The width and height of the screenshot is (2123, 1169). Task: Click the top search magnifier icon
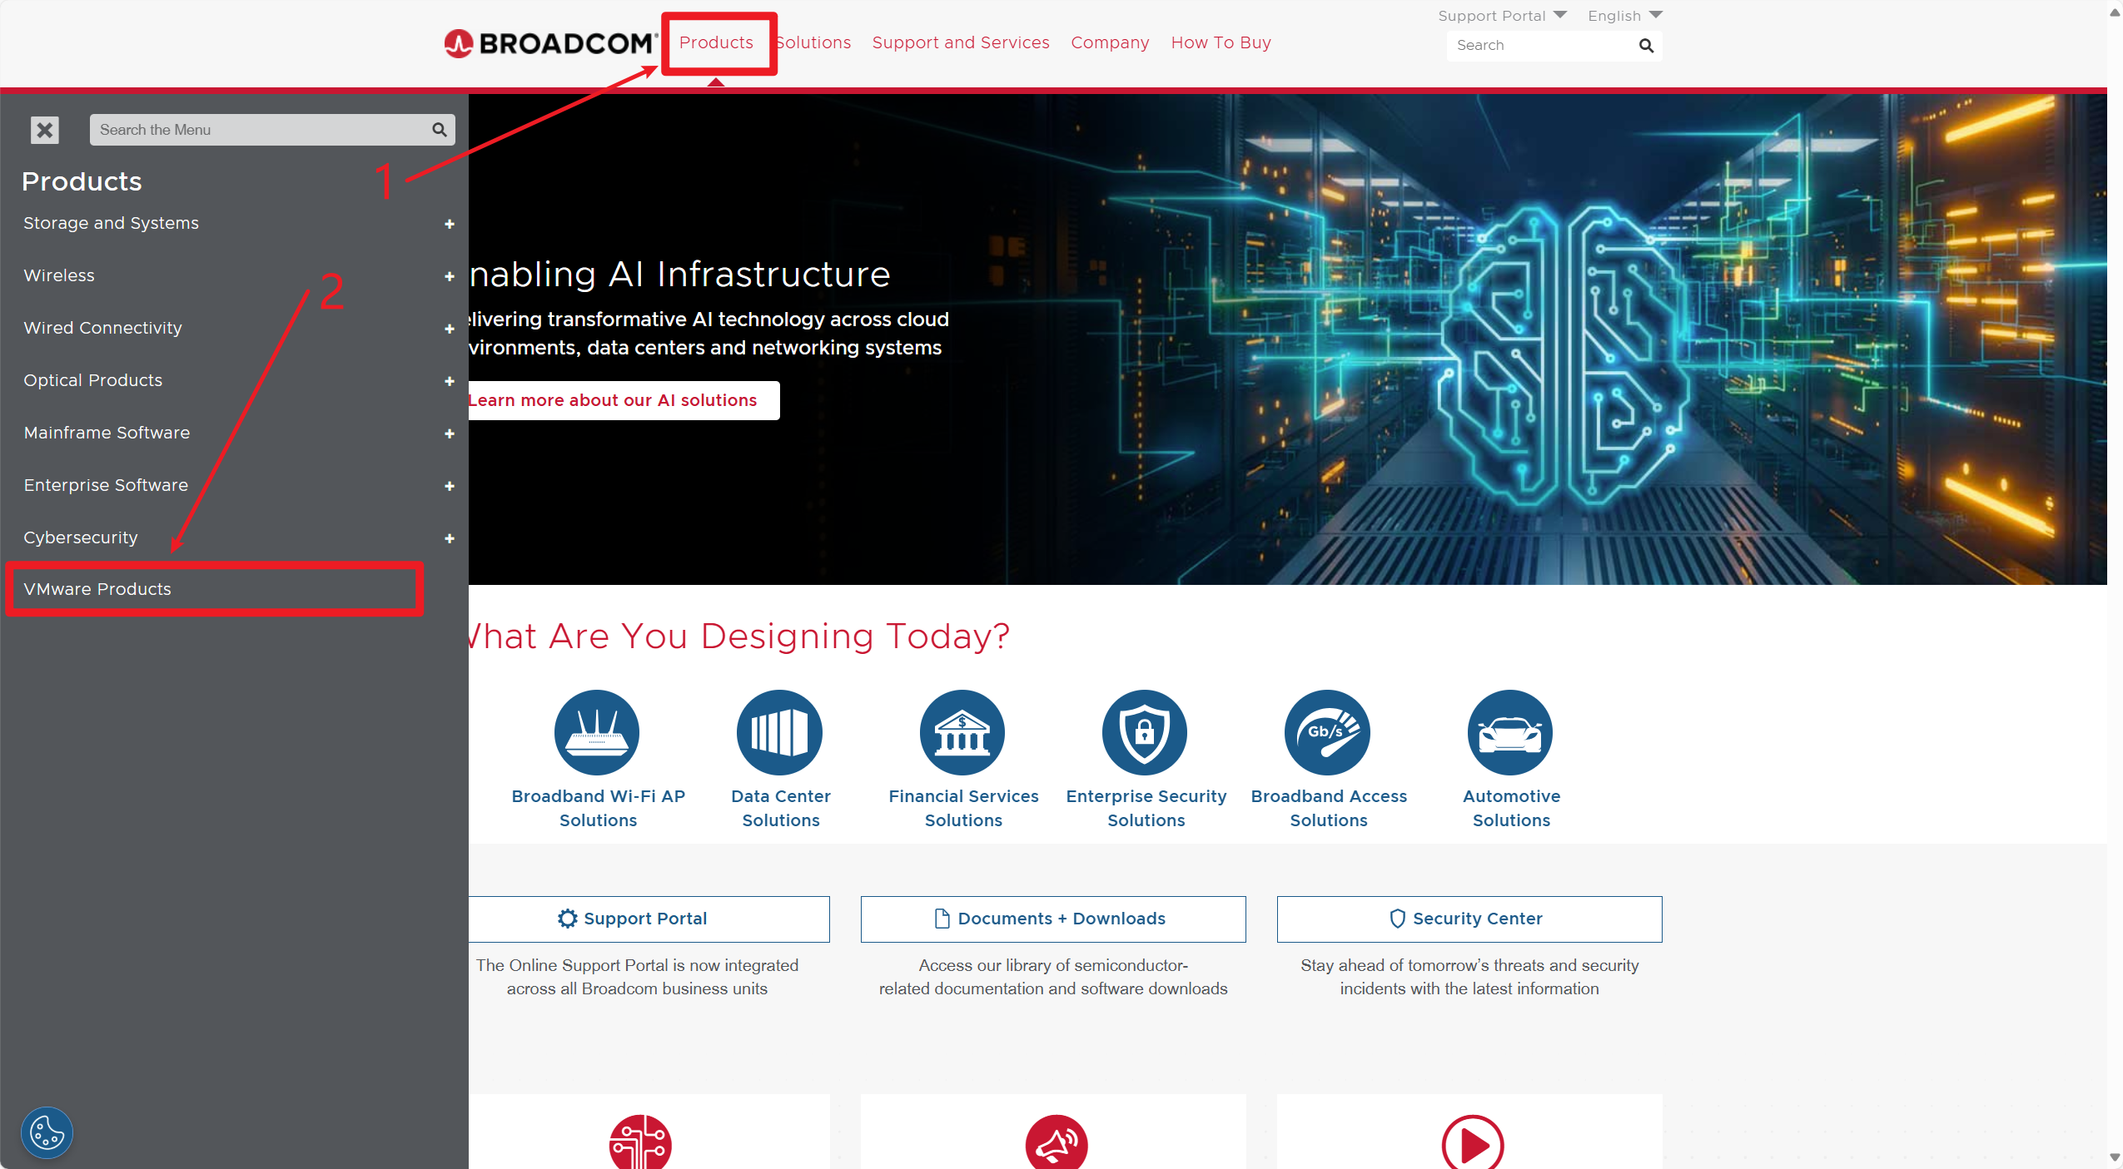1646,46
